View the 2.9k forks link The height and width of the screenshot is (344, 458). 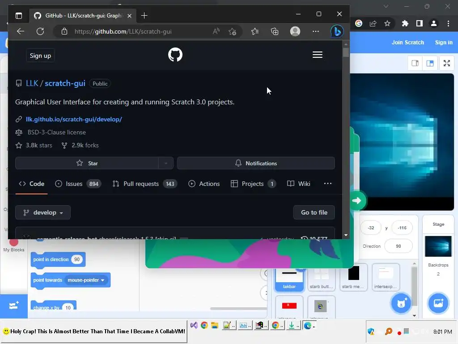pyautogui.click(x=81, y=145)
